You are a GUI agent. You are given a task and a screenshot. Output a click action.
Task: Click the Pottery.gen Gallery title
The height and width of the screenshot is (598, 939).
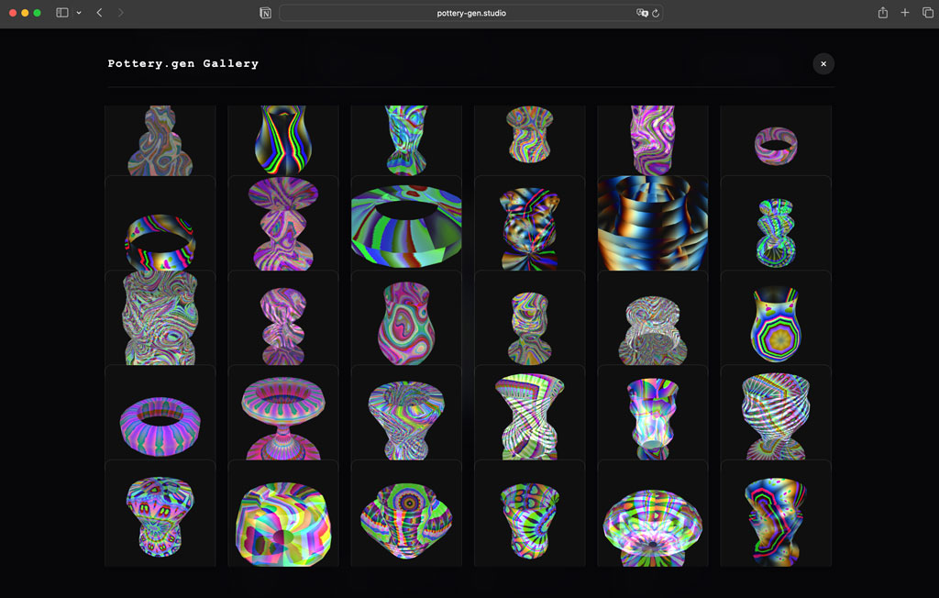click(x=183, y=63)
